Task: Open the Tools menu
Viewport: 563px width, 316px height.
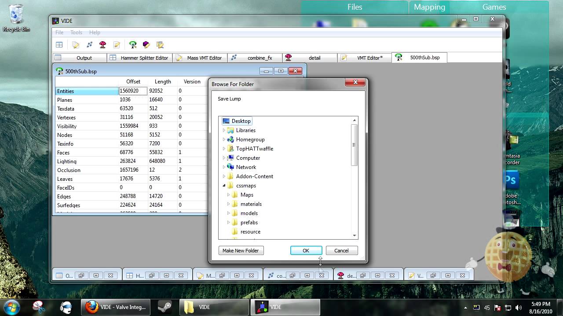Action: (x=76, y=32)
